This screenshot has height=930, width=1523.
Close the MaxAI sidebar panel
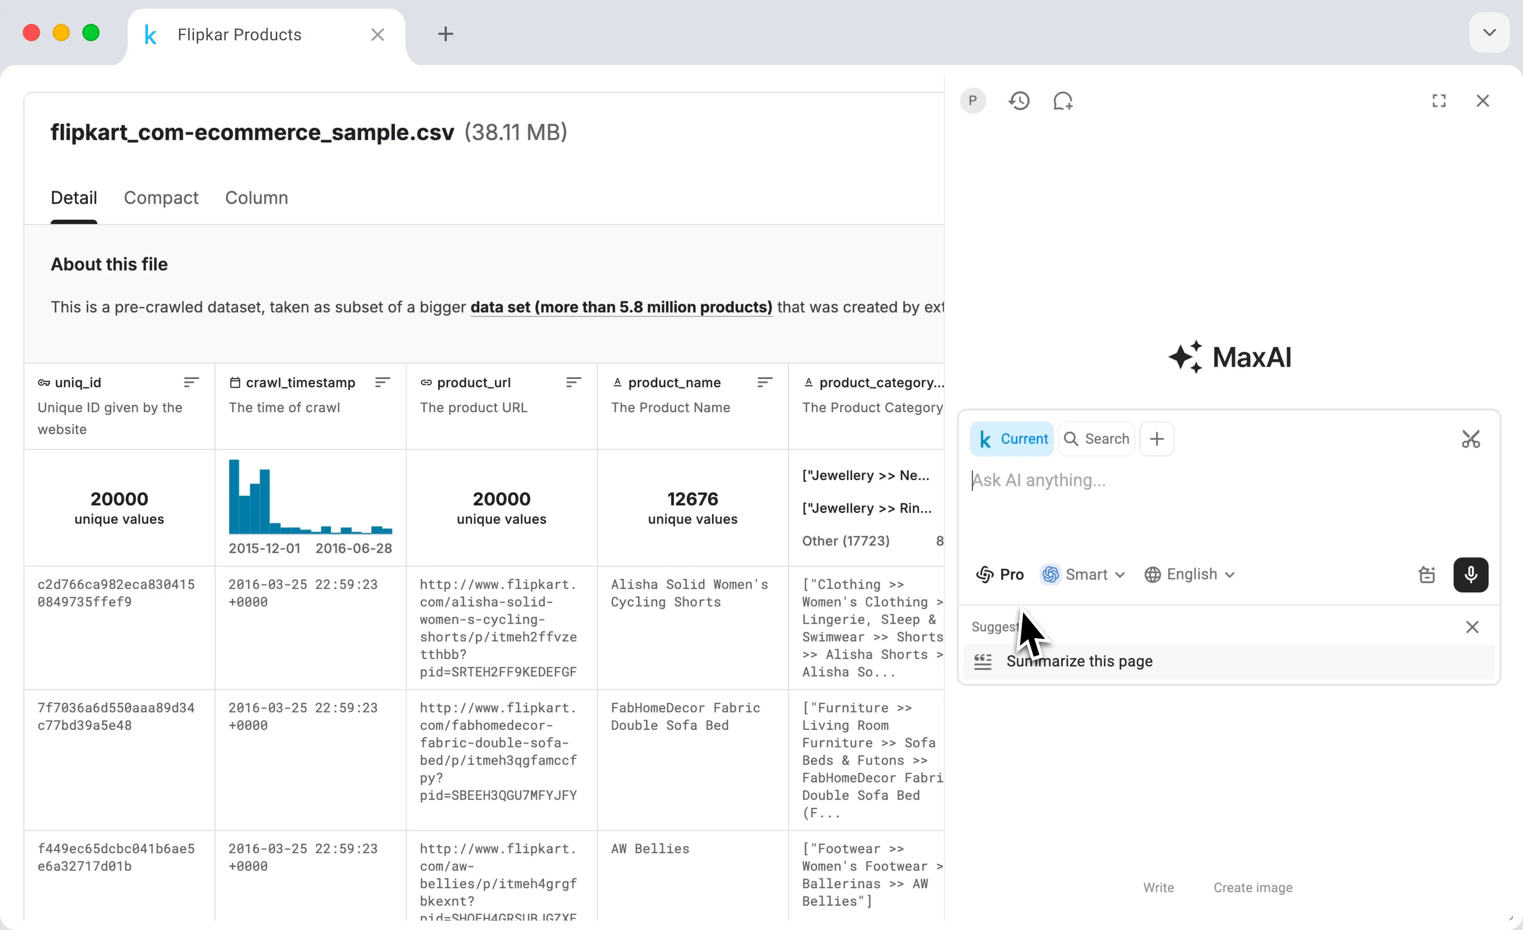1483,101
